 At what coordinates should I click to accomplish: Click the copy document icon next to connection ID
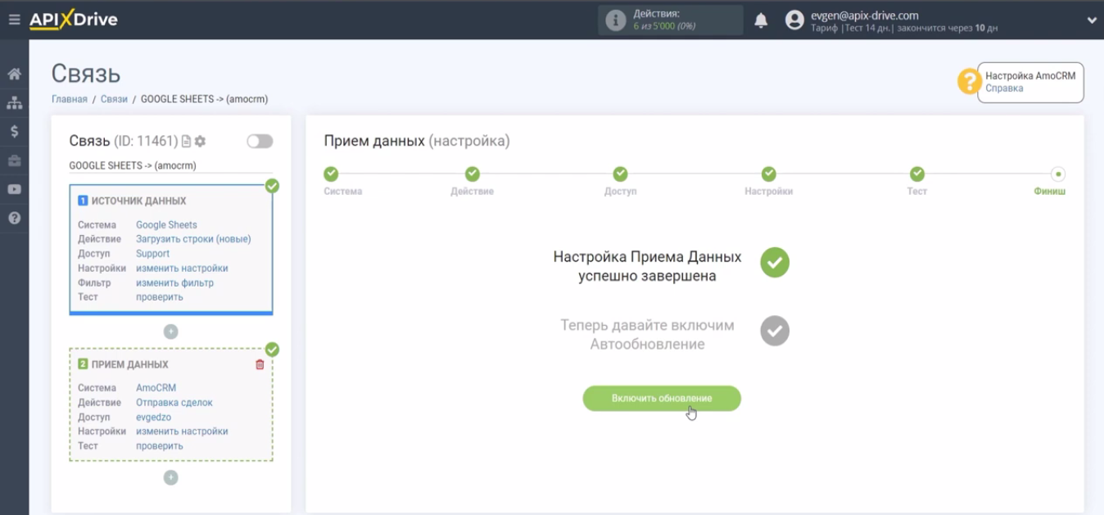[186, 142]
